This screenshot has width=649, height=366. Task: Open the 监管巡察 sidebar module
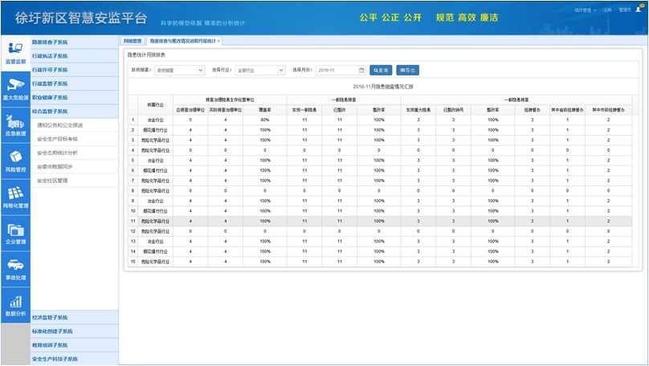[15, 52]
